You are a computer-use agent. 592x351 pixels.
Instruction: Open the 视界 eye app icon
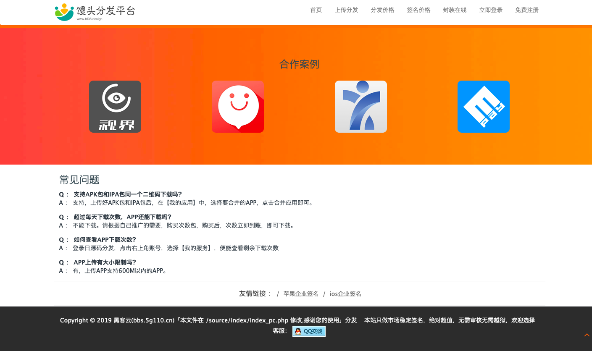point(115,107)
